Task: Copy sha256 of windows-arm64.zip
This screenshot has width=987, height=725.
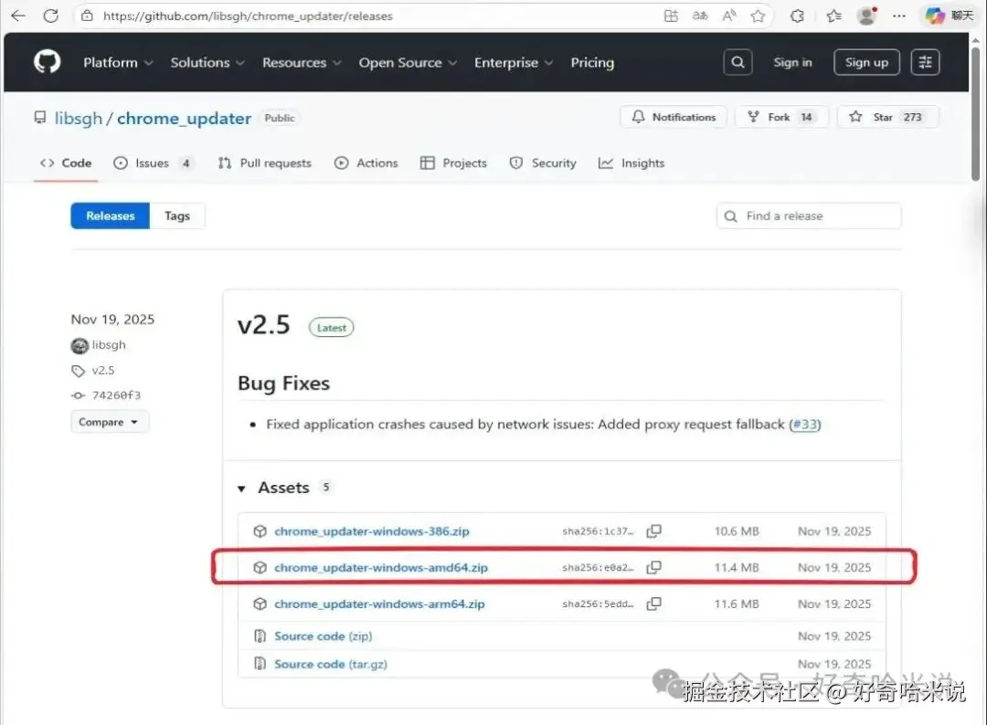Action: pos(654,604)
